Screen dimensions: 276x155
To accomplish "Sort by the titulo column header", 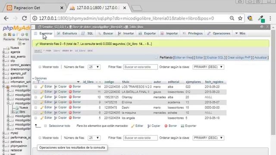I will tap(125, 82).
